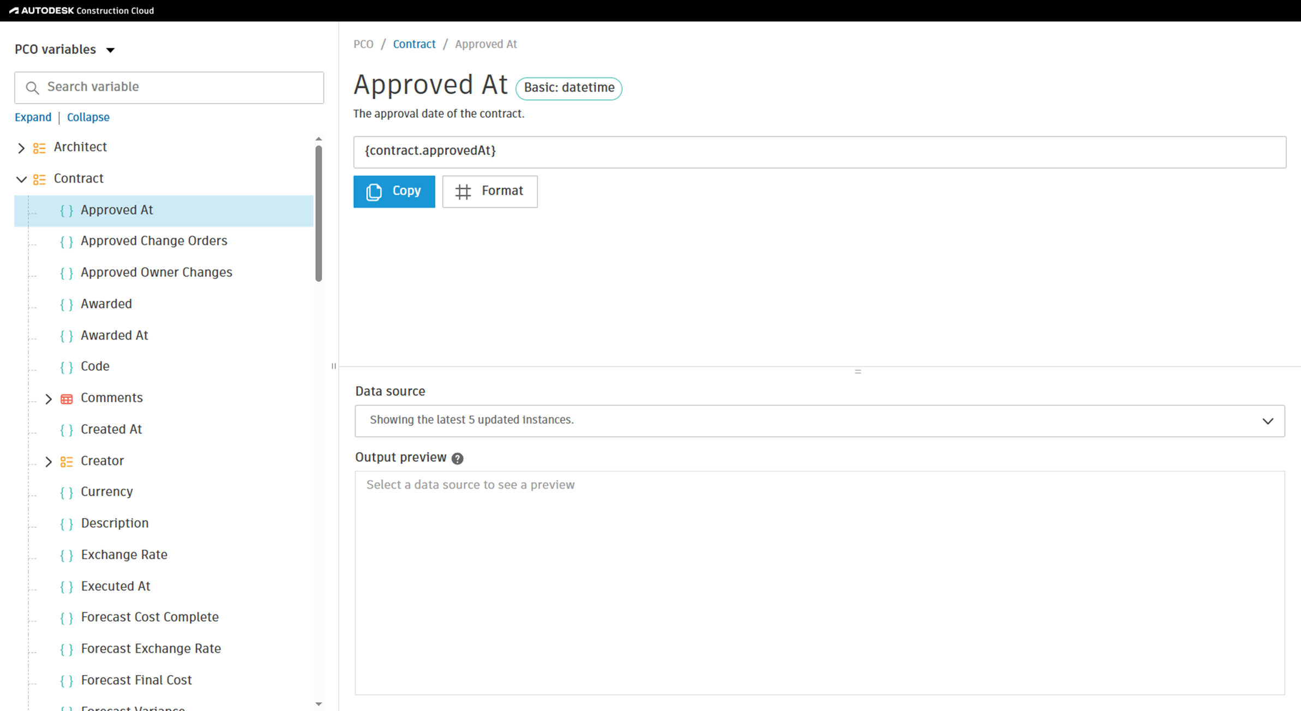Expand the Creator node

pyautogui.click(x=49, y=462)
